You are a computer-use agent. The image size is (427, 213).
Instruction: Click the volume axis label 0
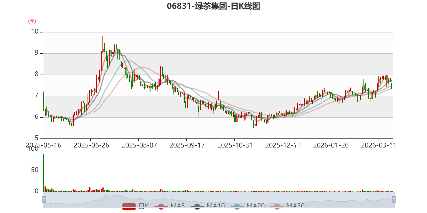click(x=37, y=191)
